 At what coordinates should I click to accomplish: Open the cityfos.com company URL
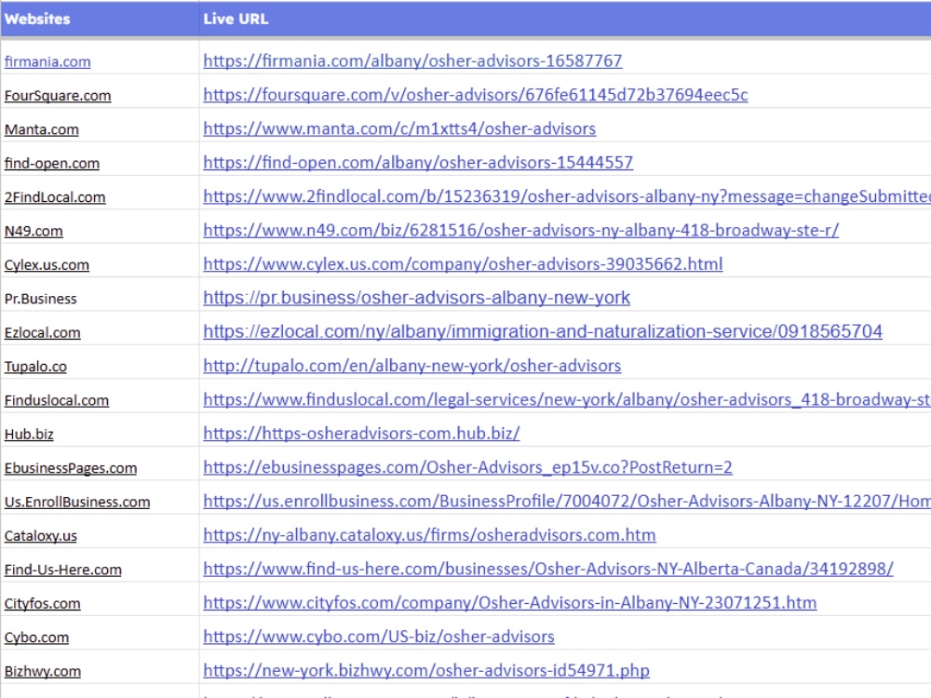pos(510,602)
